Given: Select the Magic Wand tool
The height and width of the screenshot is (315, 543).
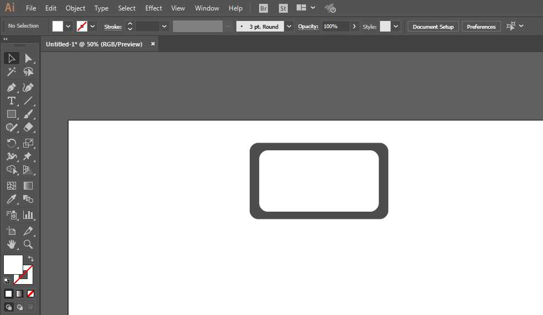Looking at the screenshot, I should 11,72.
